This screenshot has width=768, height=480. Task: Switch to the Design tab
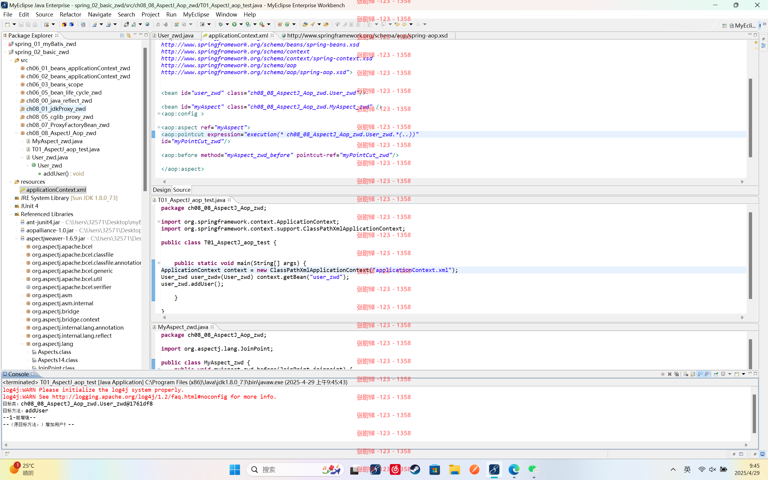(161, 190)
